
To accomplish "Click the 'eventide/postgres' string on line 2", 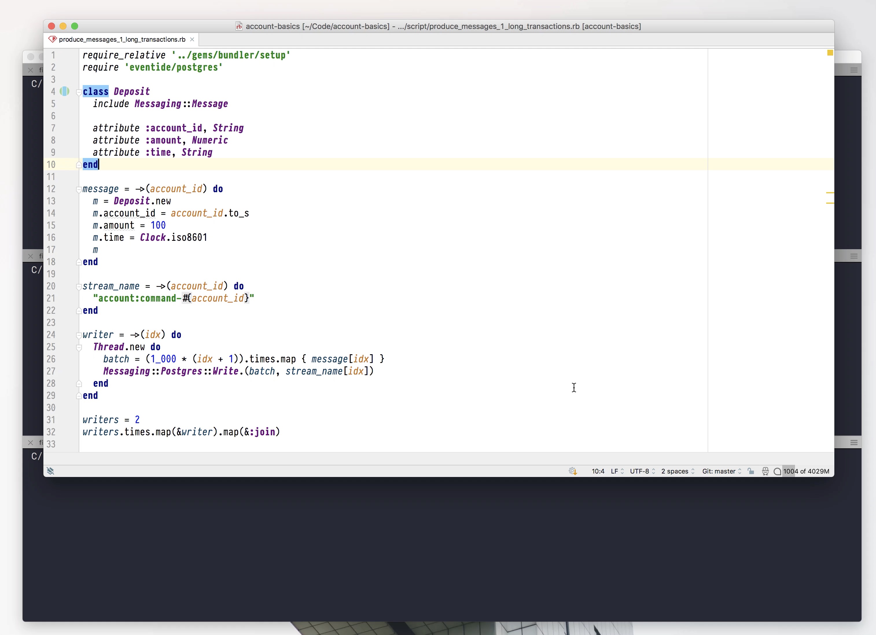I will [x=174, y=67].
